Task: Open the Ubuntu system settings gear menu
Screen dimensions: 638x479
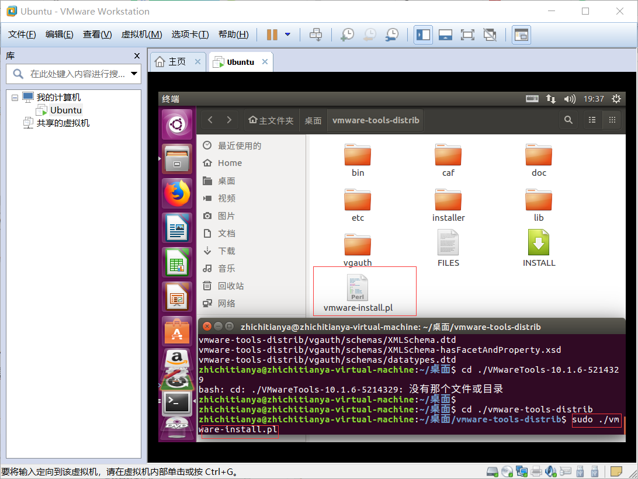Action: 616,99
